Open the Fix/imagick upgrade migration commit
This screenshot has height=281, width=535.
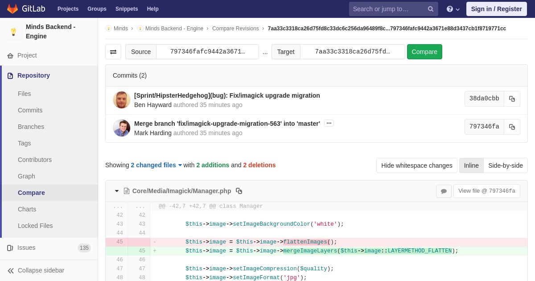click(x=227, y=95)
